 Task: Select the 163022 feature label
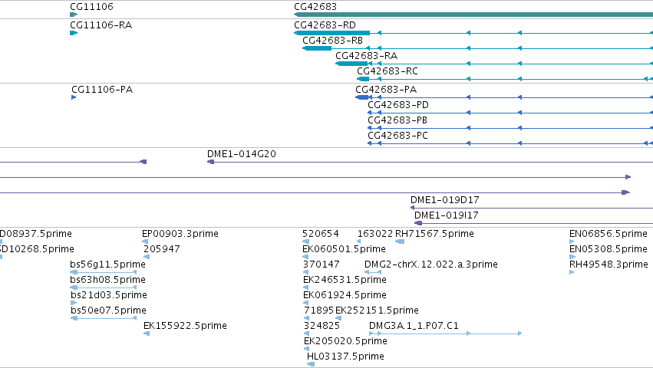(375, 234)
